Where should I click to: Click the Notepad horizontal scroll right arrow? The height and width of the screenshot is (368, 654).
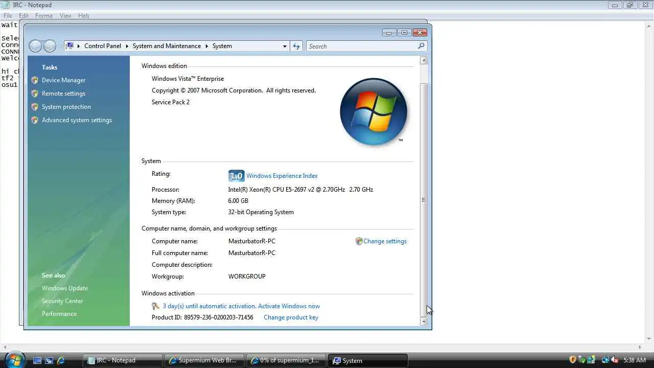pyautogui.click(x=640, y=347)
